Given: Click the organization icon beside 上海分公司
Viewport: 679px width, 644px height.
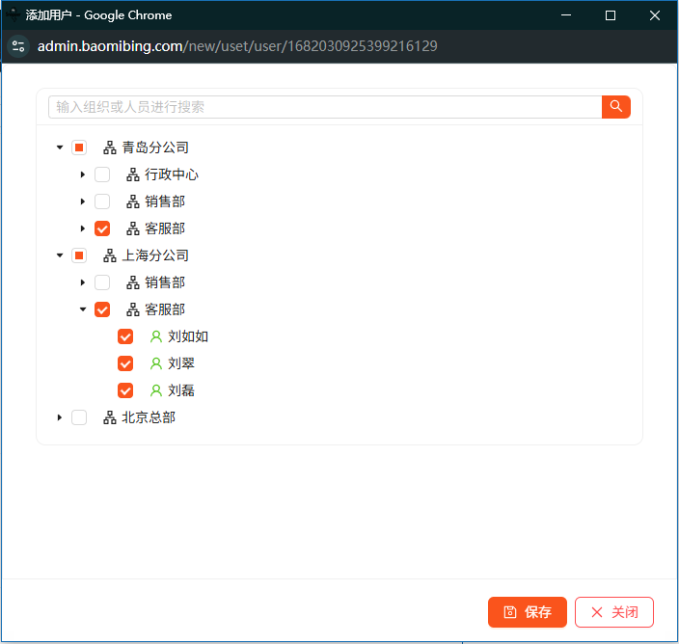Looking at the screenshot, I should [110, 255].
